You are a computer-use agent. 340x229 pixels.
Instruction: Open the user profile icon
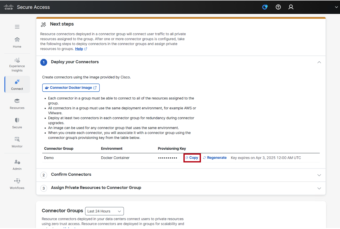pos(291,7)
